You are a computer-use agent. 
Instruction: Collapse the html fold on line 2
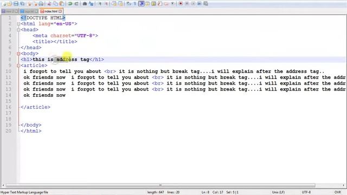(18, 24)
